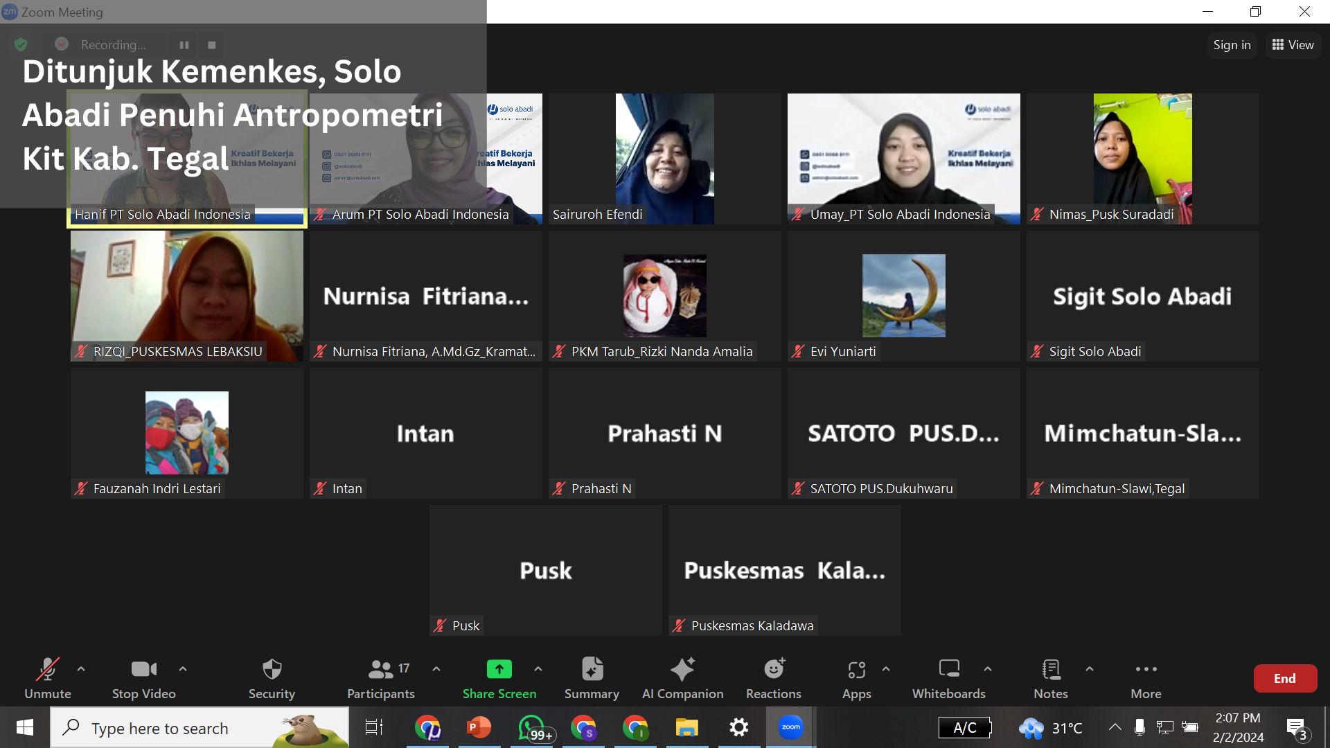Open Settings gear in the taskbar

(x=739, y=728)
